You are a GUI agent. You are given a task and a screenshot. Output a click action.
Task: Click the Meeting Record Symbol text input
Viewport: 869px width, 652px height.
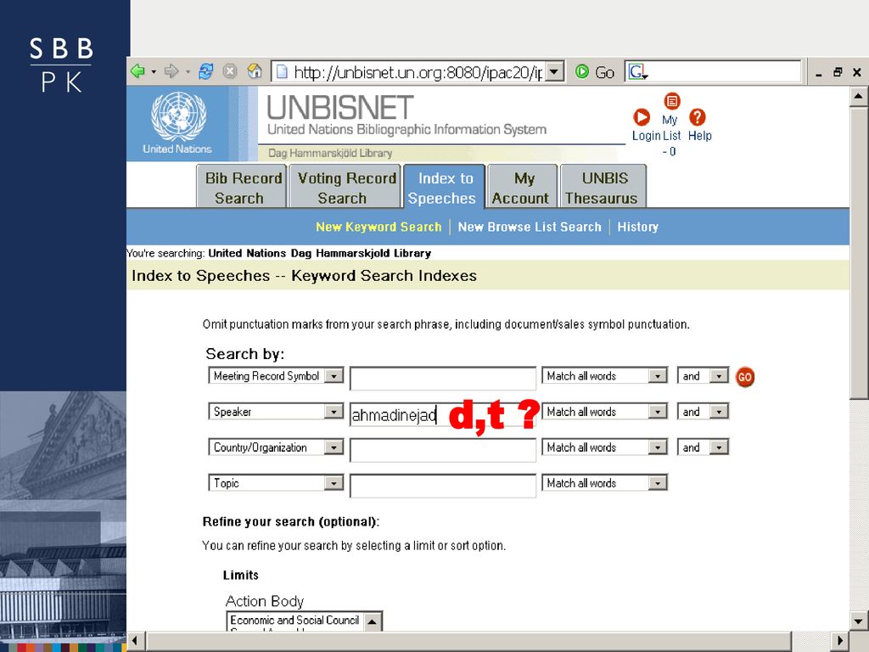click(443, 379)
